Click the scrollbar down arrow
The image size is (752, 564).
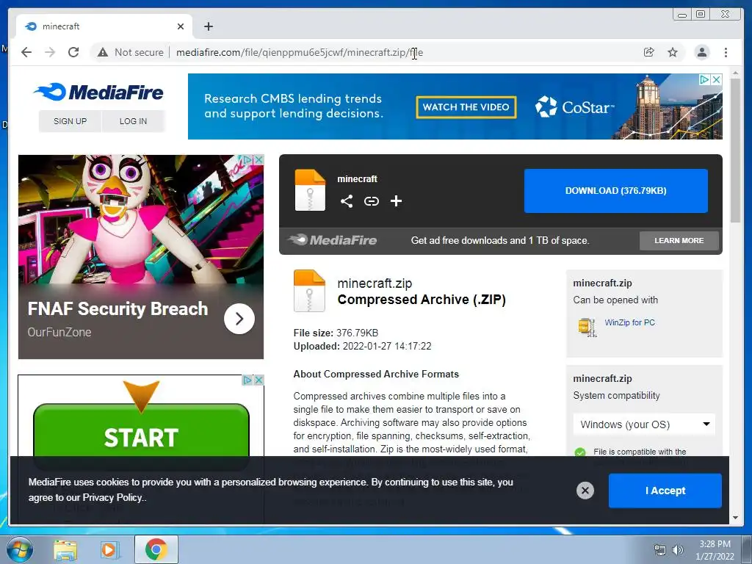click(x=735, y=518)
